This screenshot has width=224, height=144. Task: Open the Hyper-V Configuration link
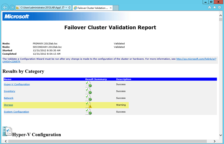pos(17,84)
